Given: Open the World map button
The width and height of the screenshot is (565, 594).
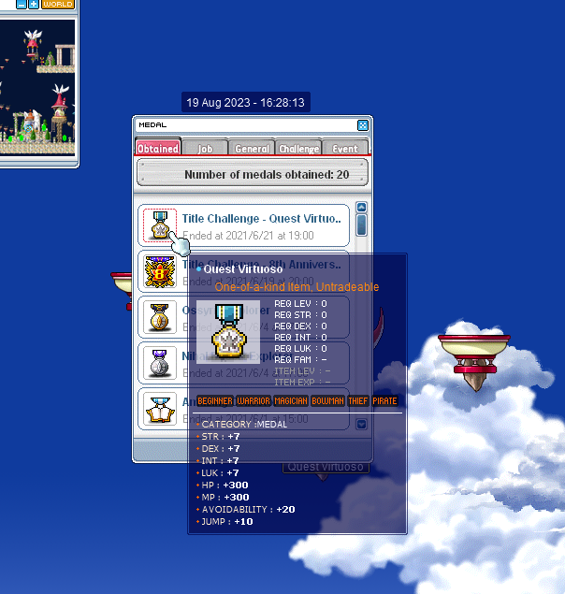Looking at the screenshot, I should [58, 4].
